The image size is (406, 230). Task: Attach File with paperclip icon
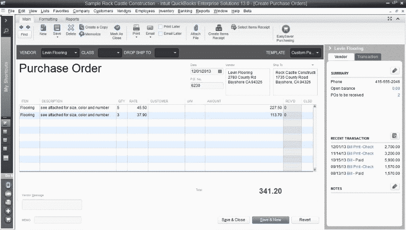pos(196,32)
